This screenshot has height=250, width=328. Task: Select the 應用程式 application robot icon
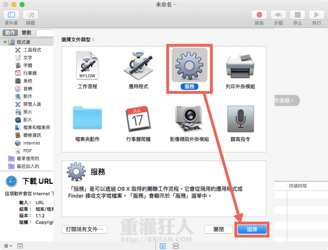tap(138, 66)
